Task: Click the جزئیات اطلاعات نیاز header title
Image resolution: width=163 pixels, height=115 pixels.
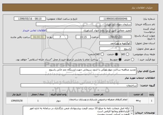Action: pos(142,8)
